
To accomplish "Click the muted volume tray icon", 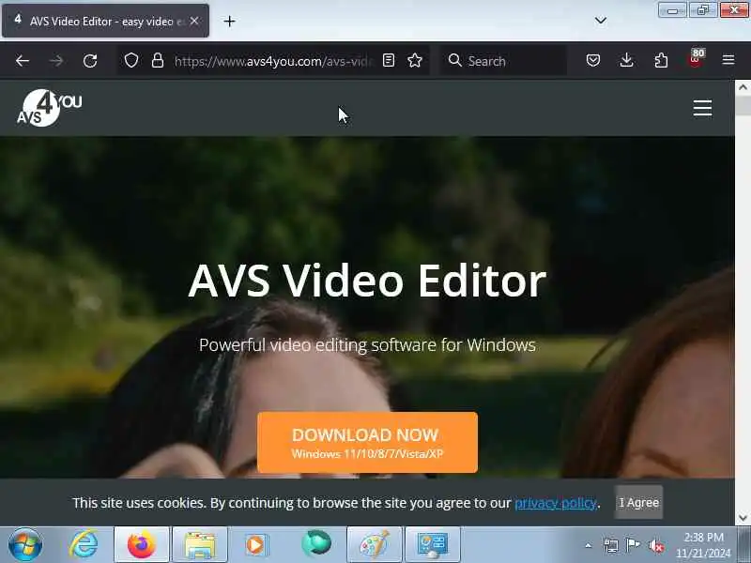I will pos(655,545).
